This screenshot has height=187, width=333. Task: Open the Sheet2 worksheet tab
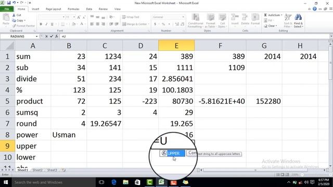click(x=37, y=170)
